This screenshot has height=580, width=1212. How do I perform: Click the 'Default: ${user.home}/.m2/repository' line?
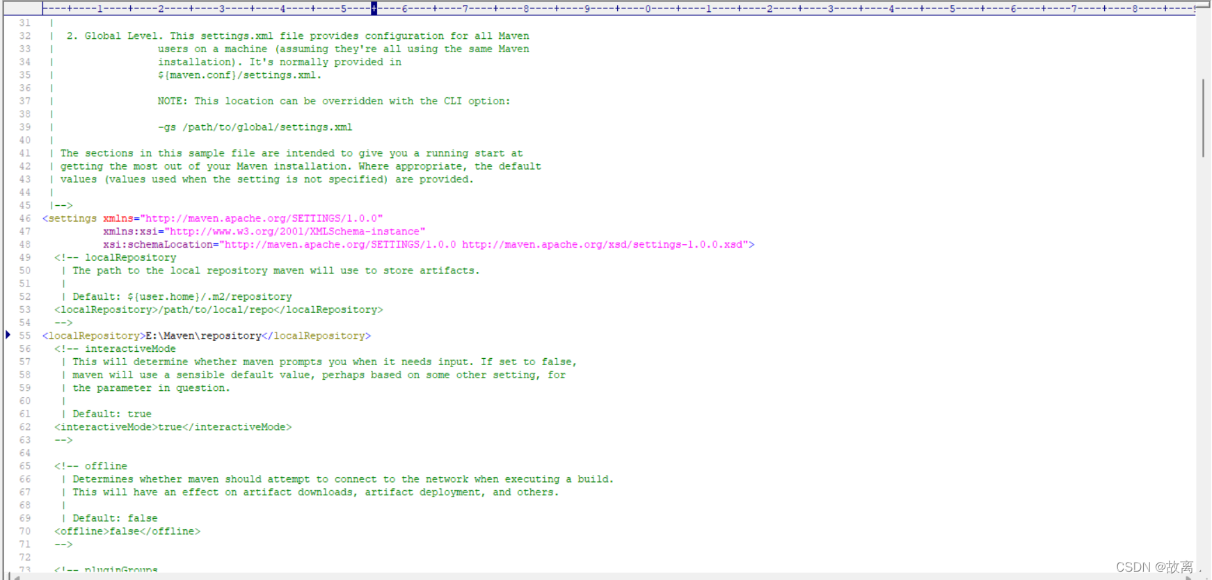182,297
